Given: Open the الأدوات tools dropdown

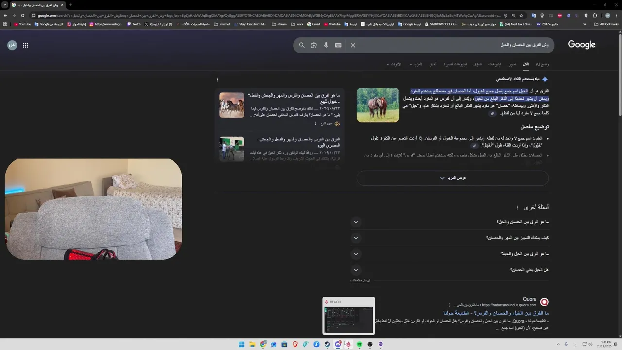Looking at the screenshot, I should click(x=394, y=64).
